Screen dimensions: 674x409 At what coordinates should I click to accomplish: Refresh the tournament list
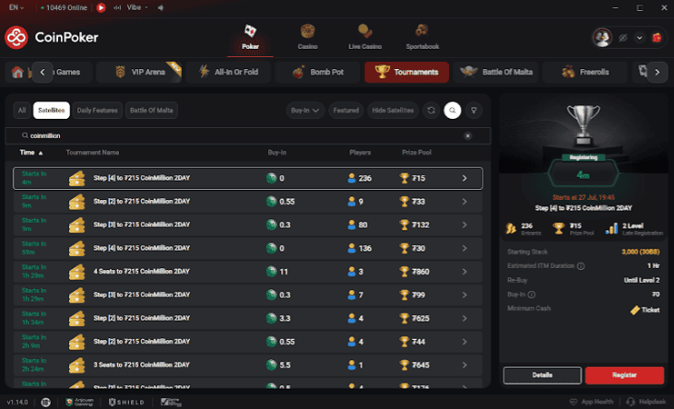coord(432,111)
